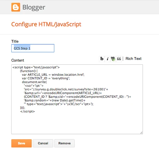Remove this HTML/JavaScript gadget
This screenshot has width=159, height=150.
pos(64,143)
